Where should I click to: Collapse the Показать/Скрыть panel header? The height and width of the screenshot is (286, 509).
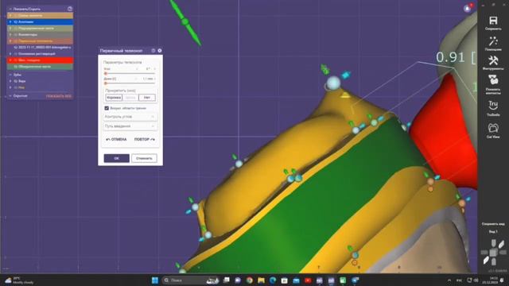point(10,9)
